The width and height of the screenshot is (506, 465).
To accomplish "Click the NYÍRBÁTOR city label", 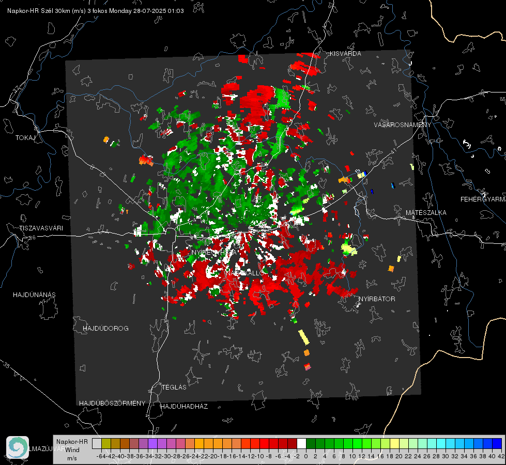I will pyautogui.click(x=377, y=299).
